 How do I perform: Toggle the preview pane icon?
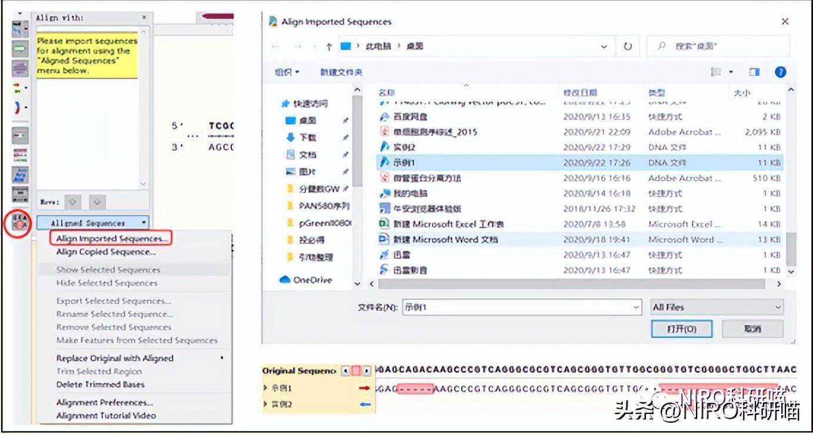[x=754, y=72]
